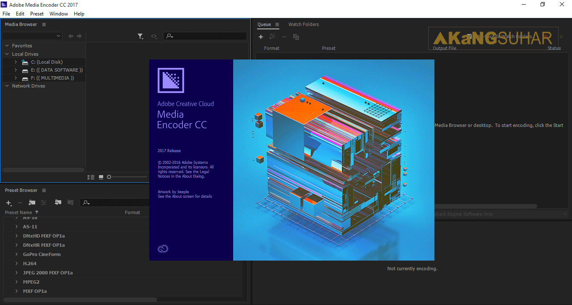The image size is (572, 305).
Task: Open the Media Browser panel menu icon
Action: [44, 25]
